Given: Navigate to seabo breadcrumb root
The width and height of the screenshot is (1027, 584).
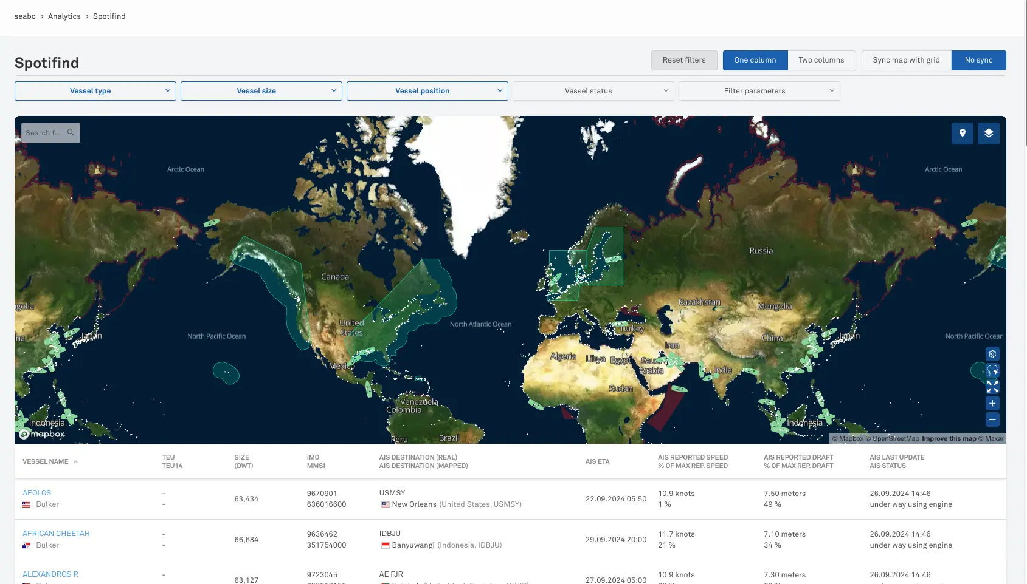Looking at the screenshot, I should pyautogui.click(x=25, y=16).
